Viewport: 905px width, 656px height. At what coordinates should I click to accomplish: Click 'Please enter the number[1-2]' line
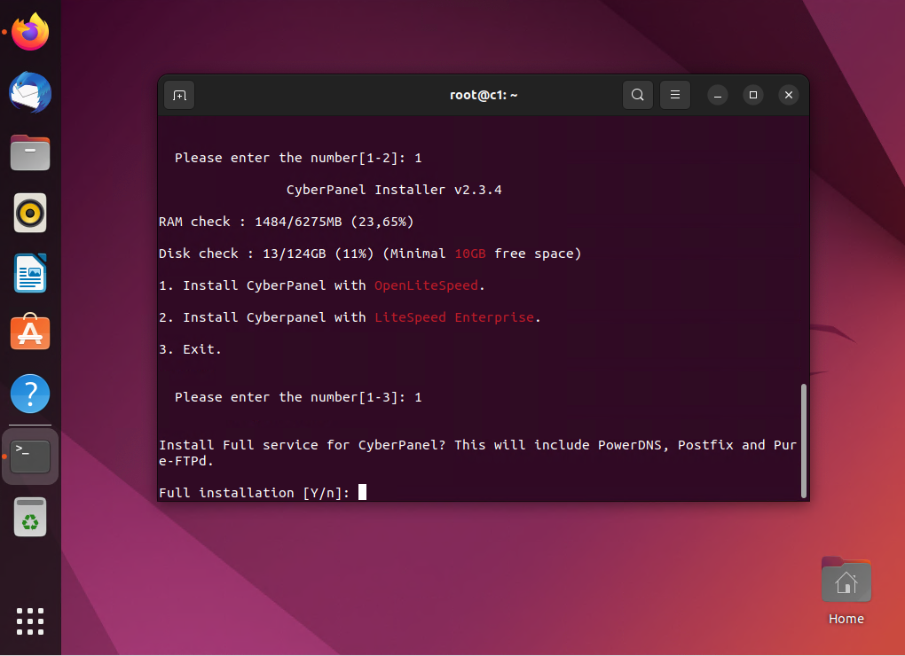click(x=298, y=158)
